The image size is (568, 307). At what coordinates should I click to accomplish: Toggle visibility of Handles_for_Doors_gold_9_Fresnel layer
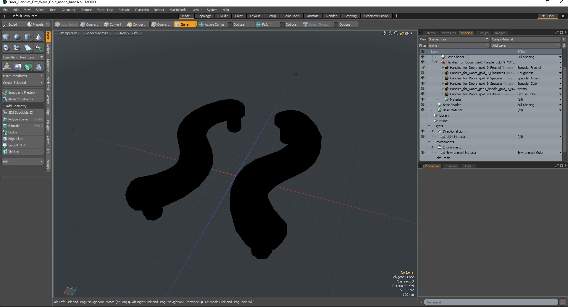pos(422,68)
